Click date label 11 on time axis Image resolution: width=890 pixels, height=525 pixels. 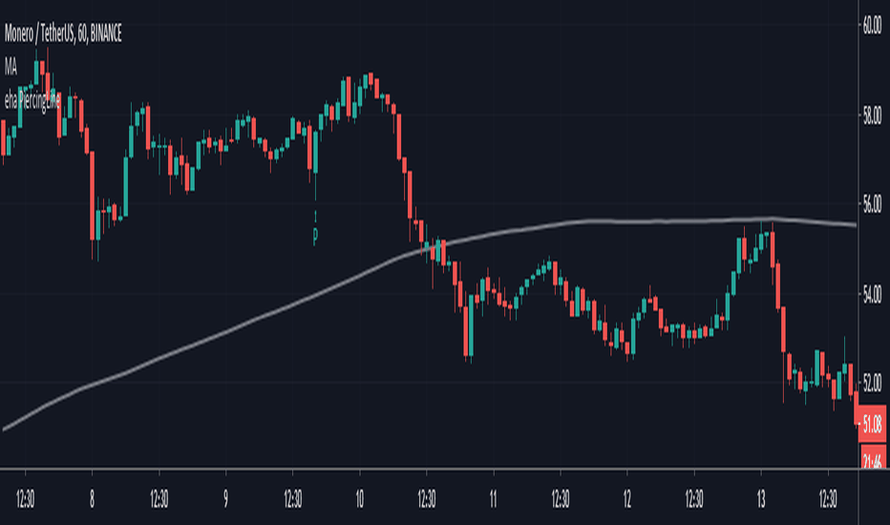click(494, 499)
